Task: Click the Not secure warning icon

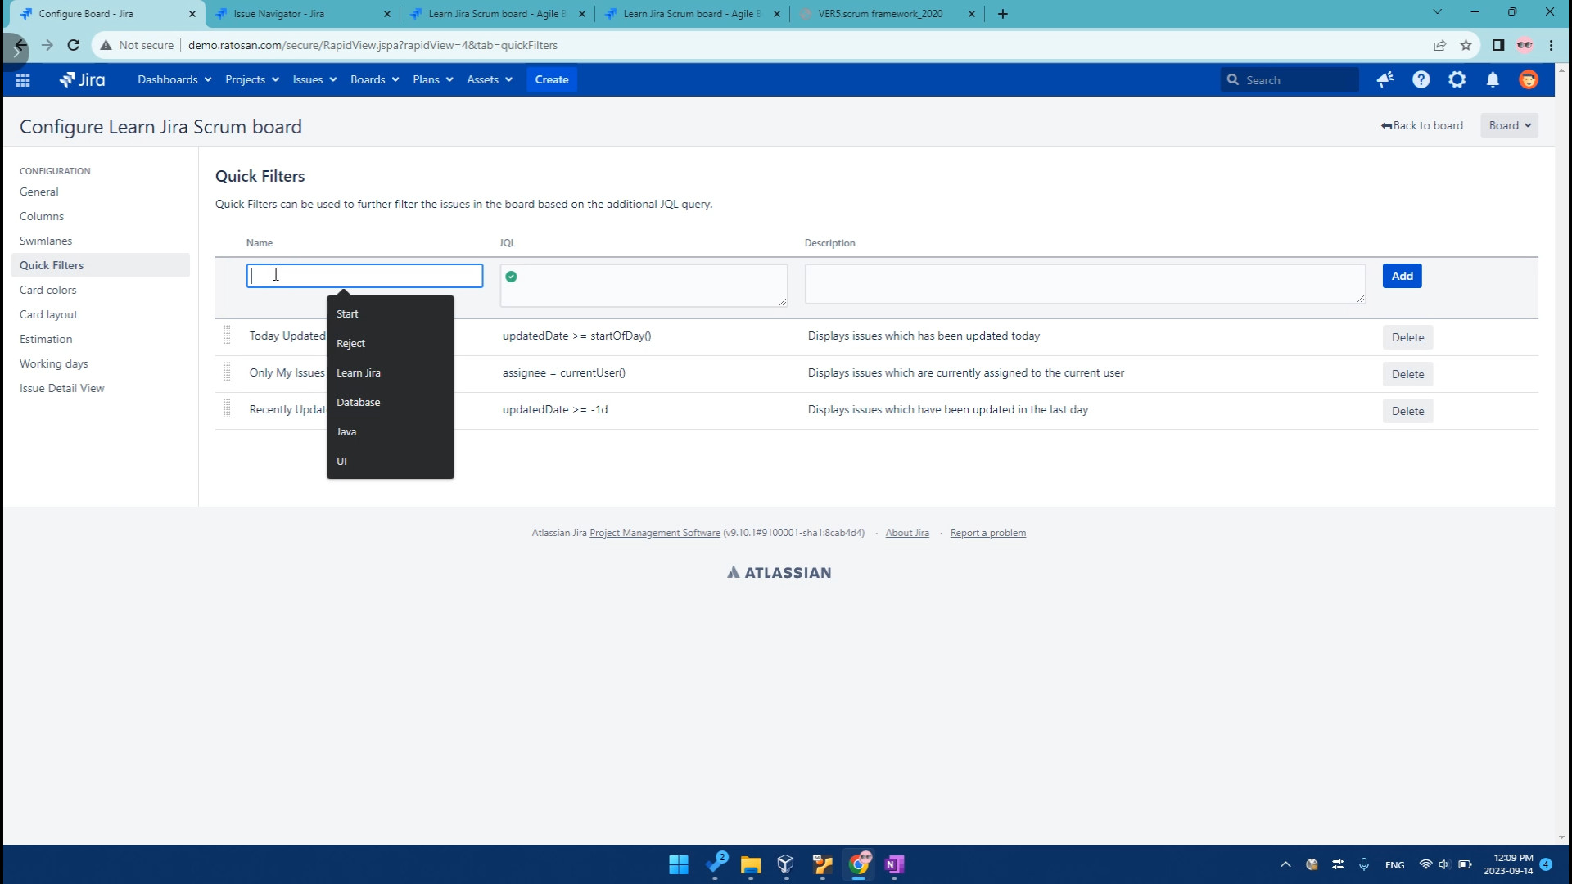Action: point(106,45)
